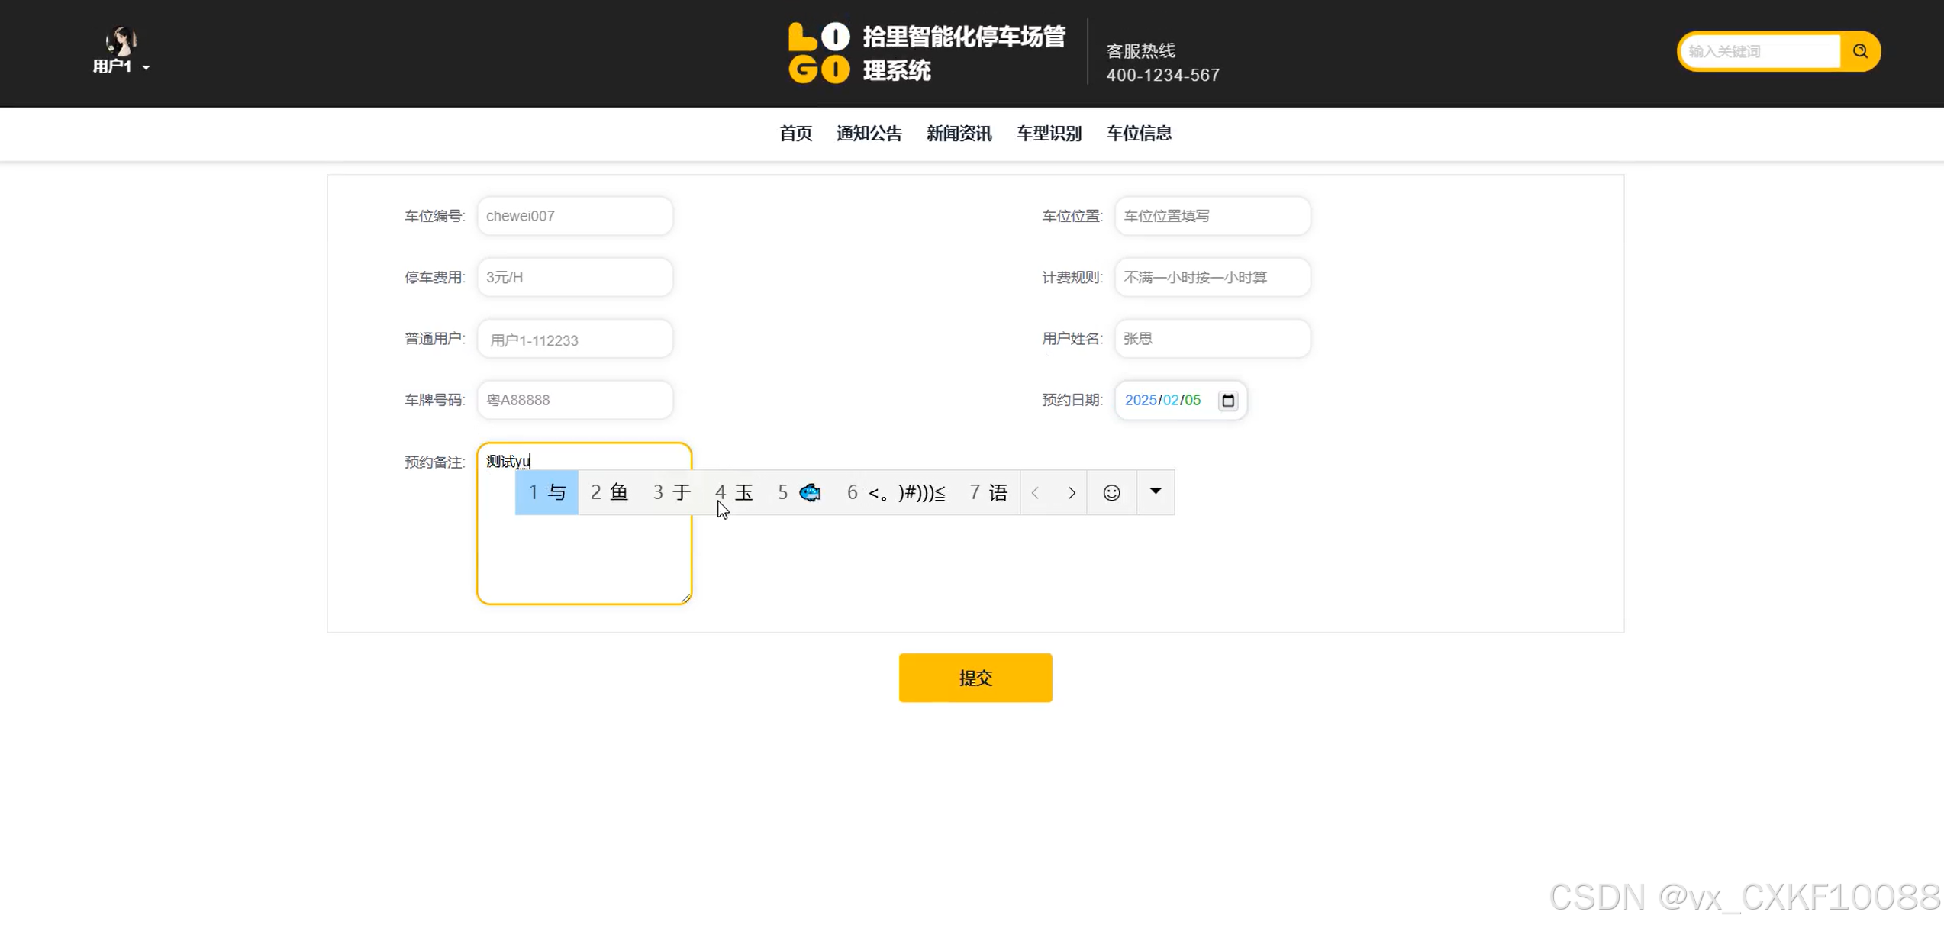Expand the IME candidate list arrow

point(1155,491)
